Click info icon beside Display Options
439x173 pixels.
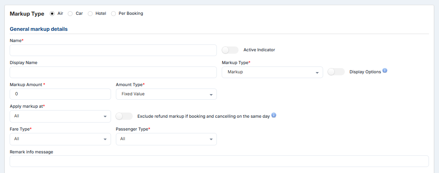tap(385, 71)
